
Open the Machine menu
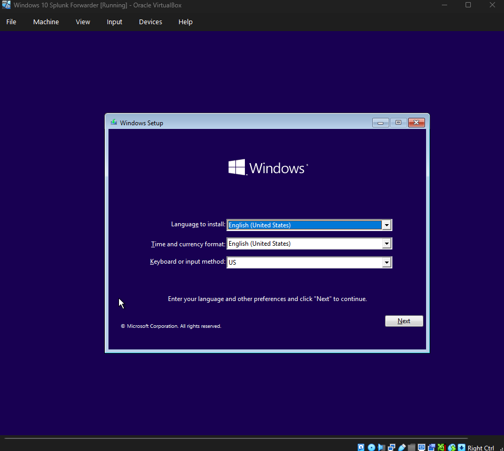pyautogui.click(x=46, y=22)
